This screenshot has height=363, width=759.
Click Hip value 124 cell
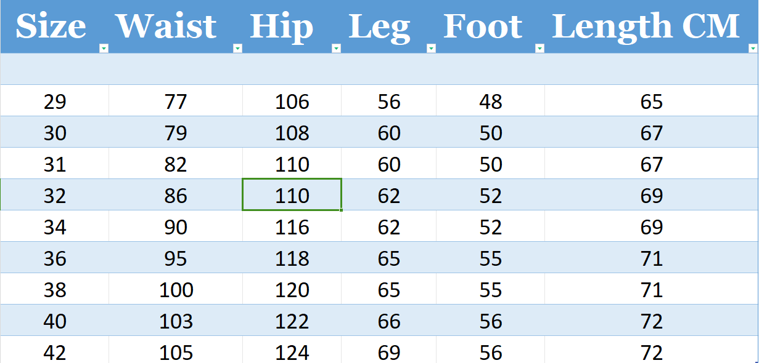tap(292, 353)
